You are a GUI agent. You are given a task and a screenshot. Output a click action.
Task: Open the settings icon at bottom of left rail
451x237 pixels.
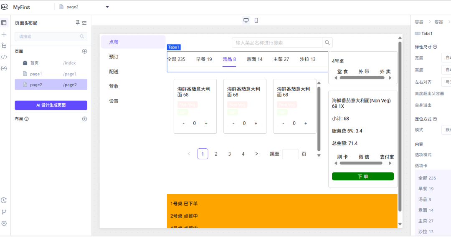(4, 223)
